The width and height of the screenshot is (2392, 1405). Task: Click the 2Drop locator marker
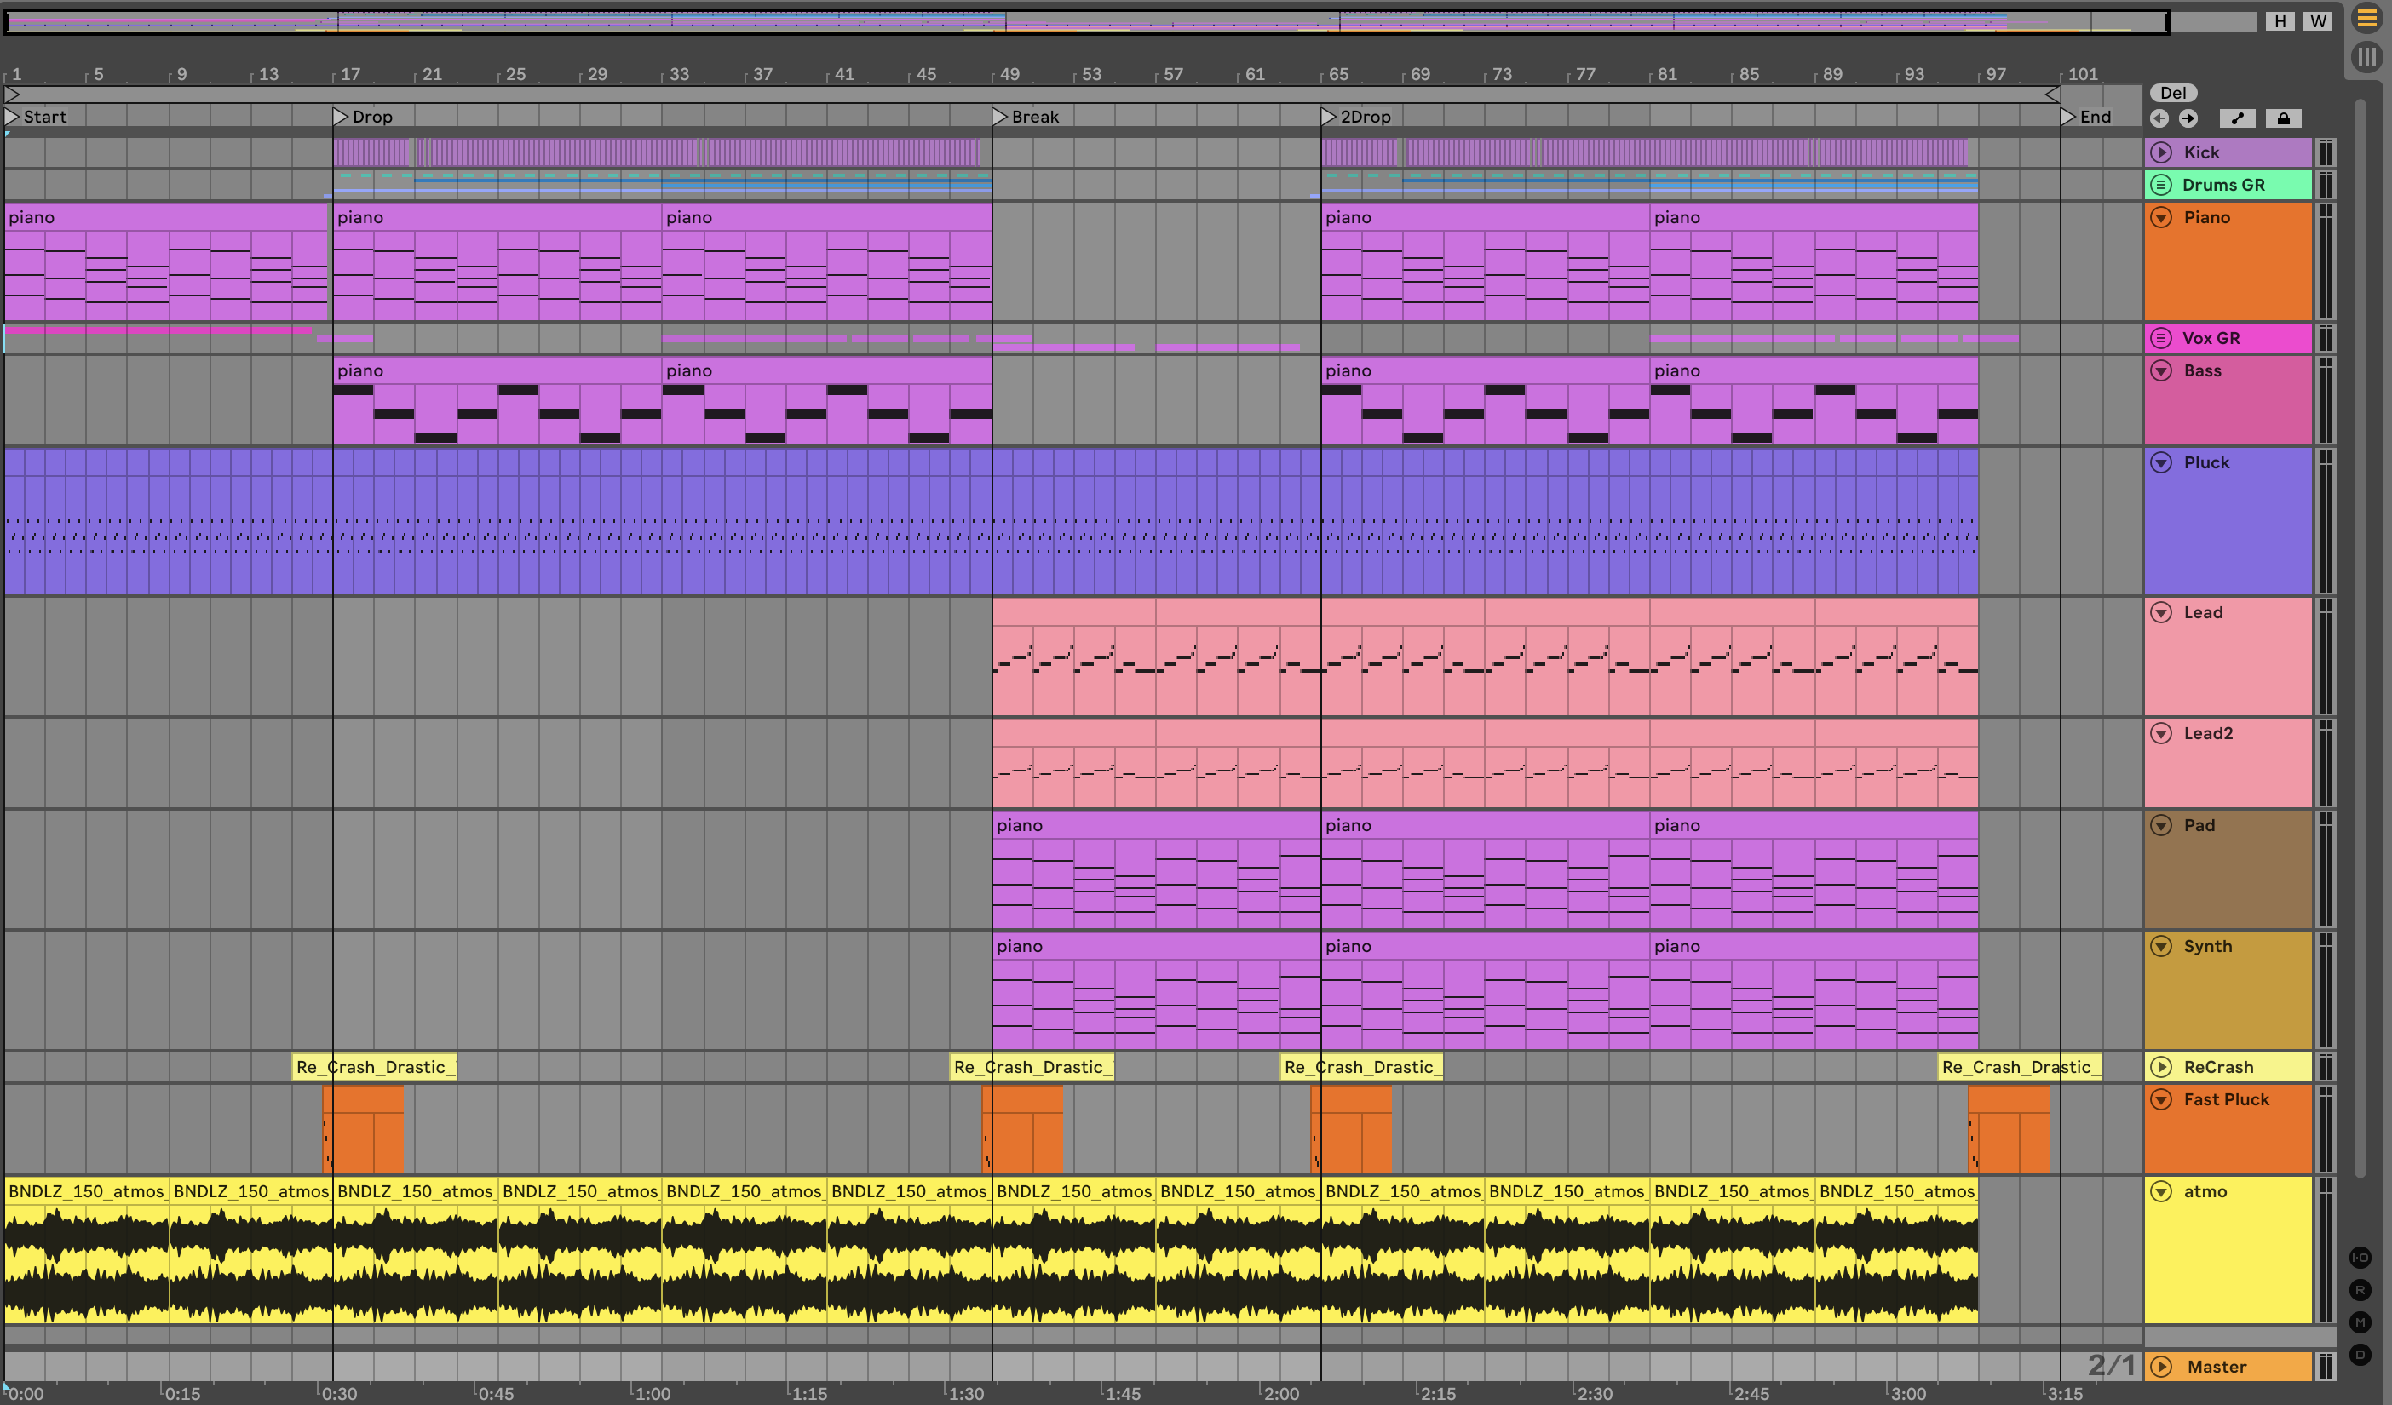click(1329, 117)
